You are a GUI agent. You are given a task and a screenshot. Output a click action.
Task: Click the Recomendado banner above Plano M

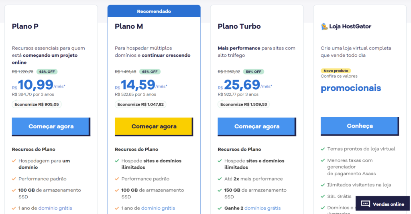(154, 11)
